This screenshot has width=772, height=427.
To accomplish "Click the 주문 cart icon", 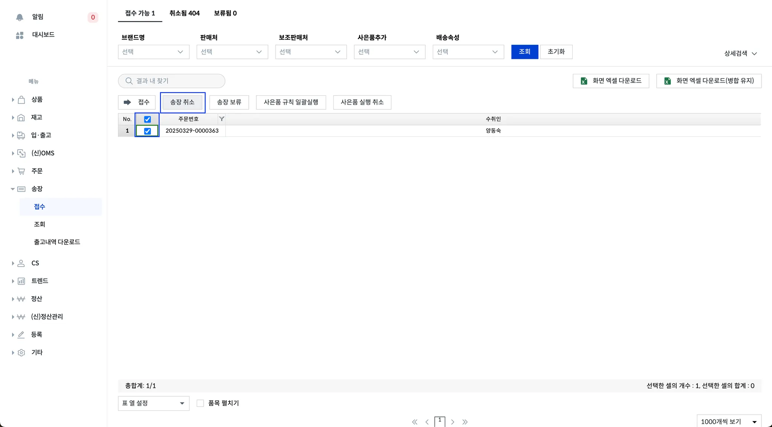I will coord(21,171).
